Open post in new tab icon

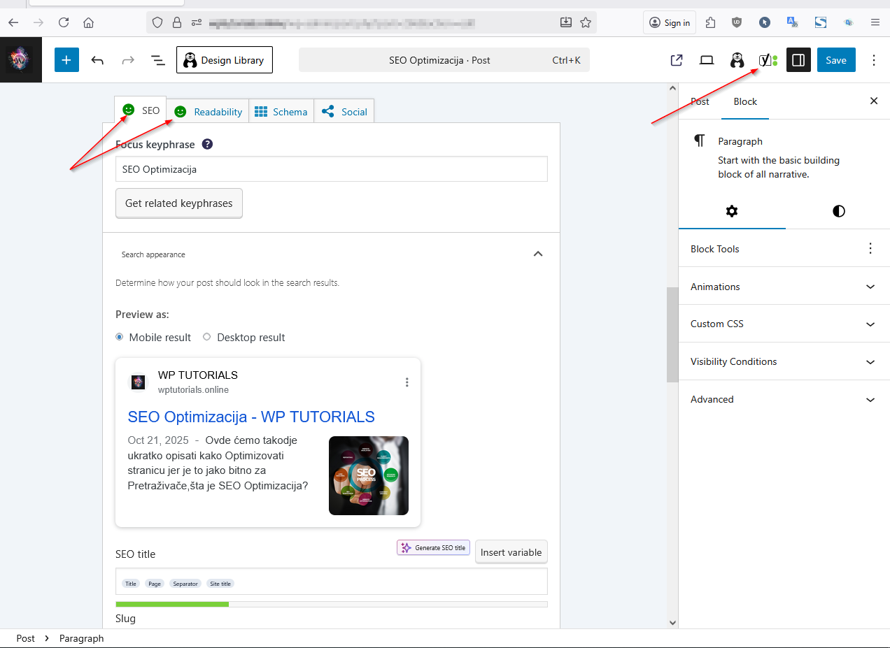676,60
